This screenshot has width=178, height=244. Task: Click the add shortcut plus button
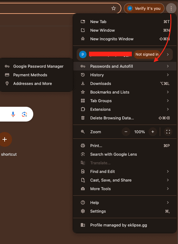5,139
